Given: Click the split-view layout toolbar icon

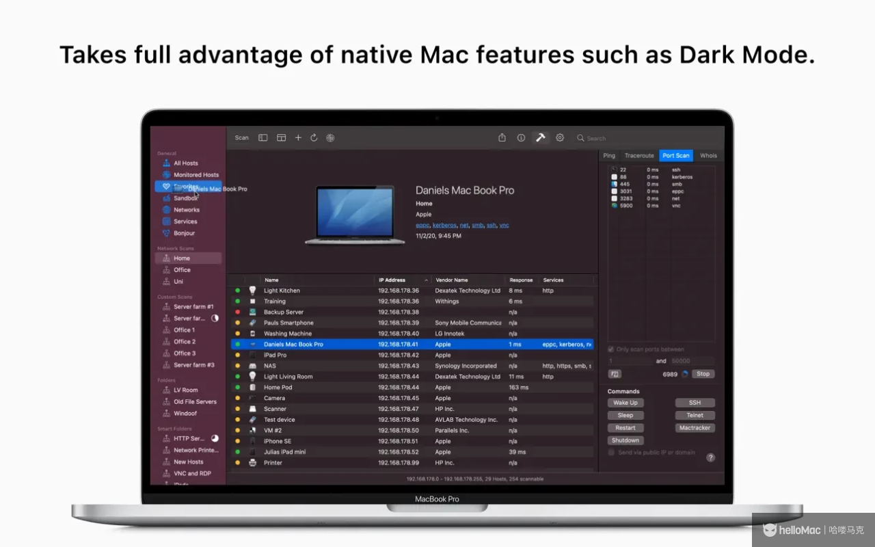Looking at the screenshot, I should click(281, 137).
